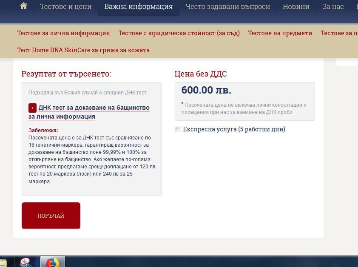Go to the home page icon

pos(23,6)
